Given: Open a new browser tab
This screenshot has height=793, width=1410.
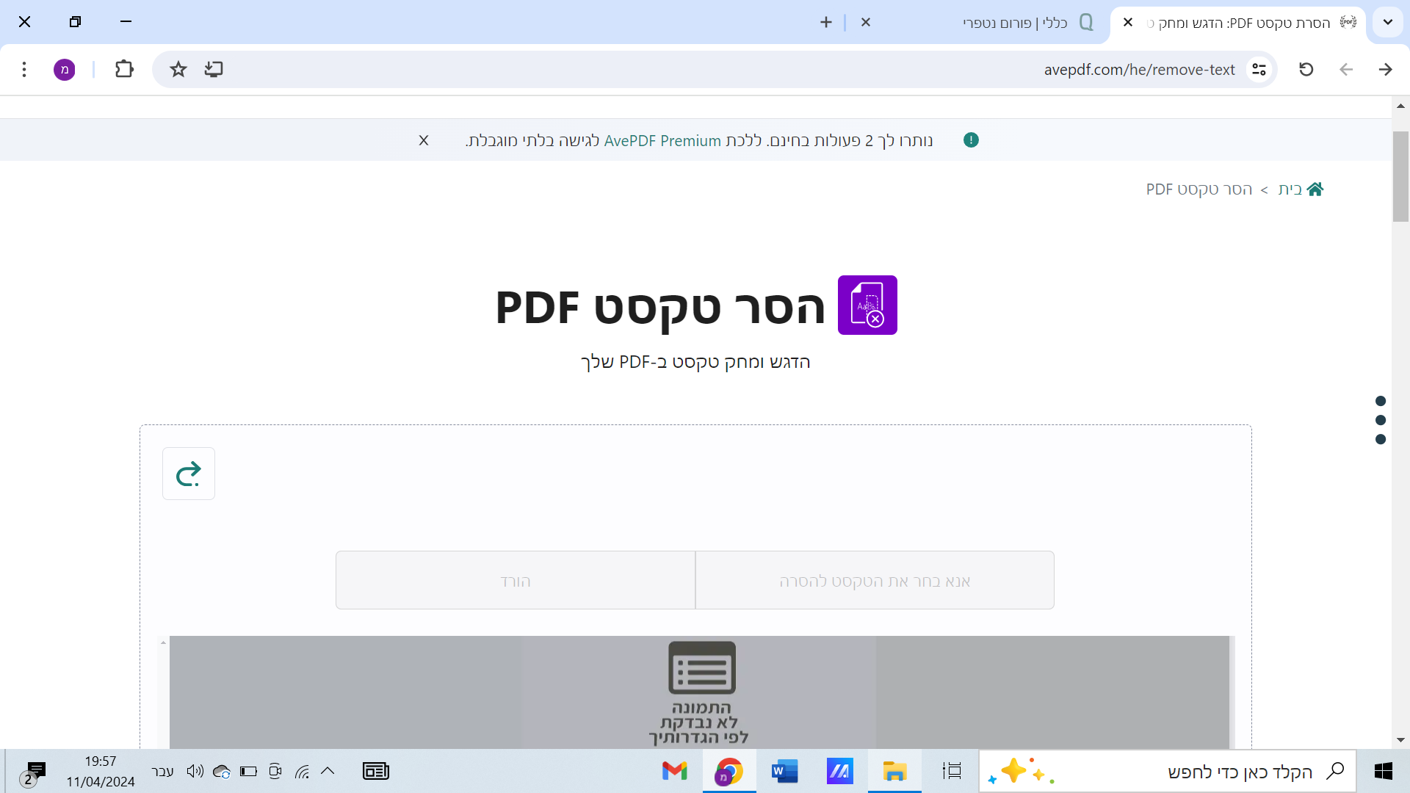Looking at the screenshot, I should 826,23.
